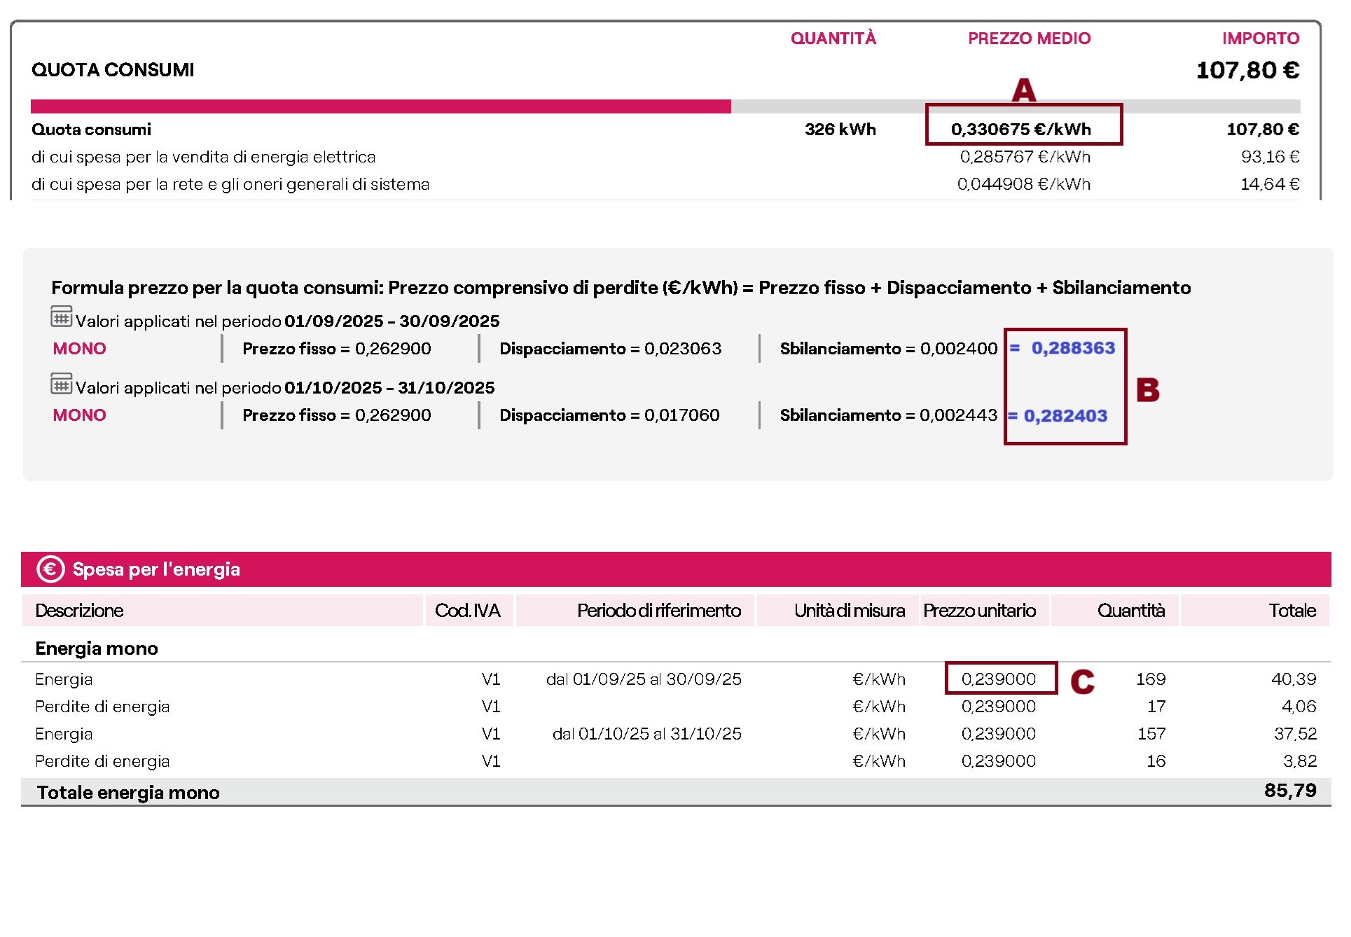Viewport: 1351px width, 937px height.
Task: Click the red letter C annotation
Action: coord(1082,681)
